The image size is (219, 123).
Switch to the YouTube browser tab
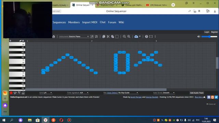point(156,5)
